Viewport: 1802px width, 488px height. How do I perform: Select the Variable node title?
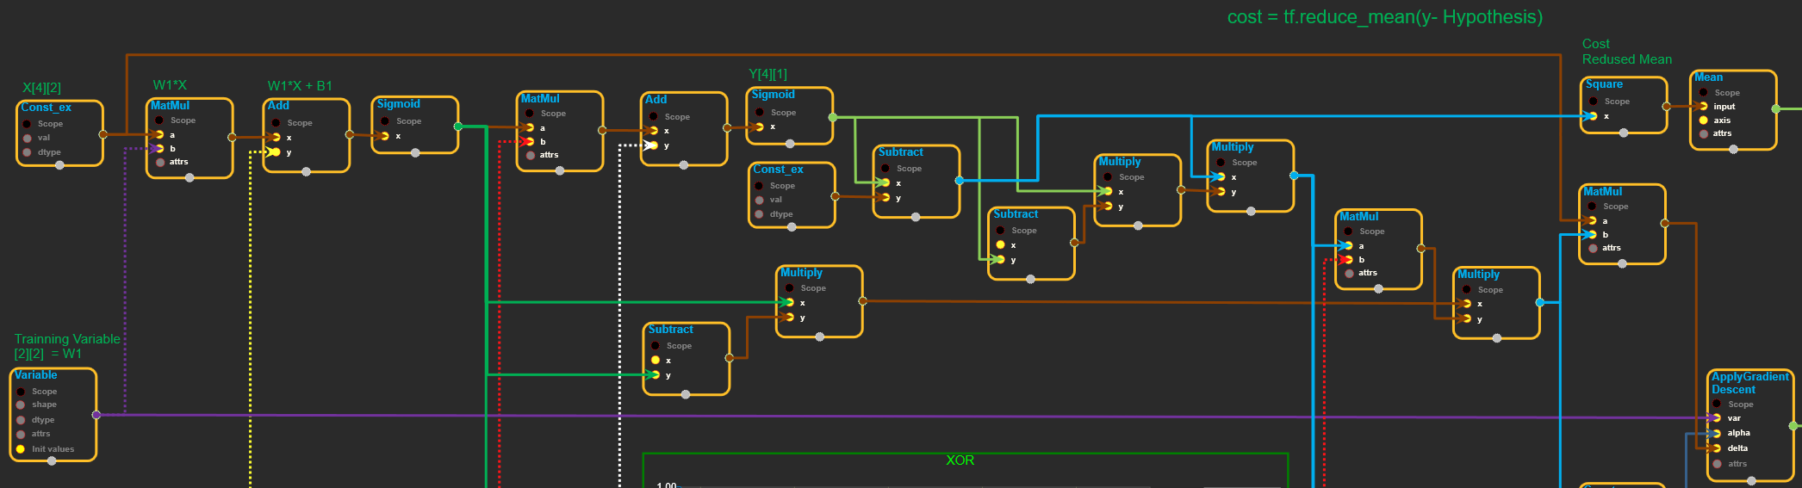click(x=36, y=375)
